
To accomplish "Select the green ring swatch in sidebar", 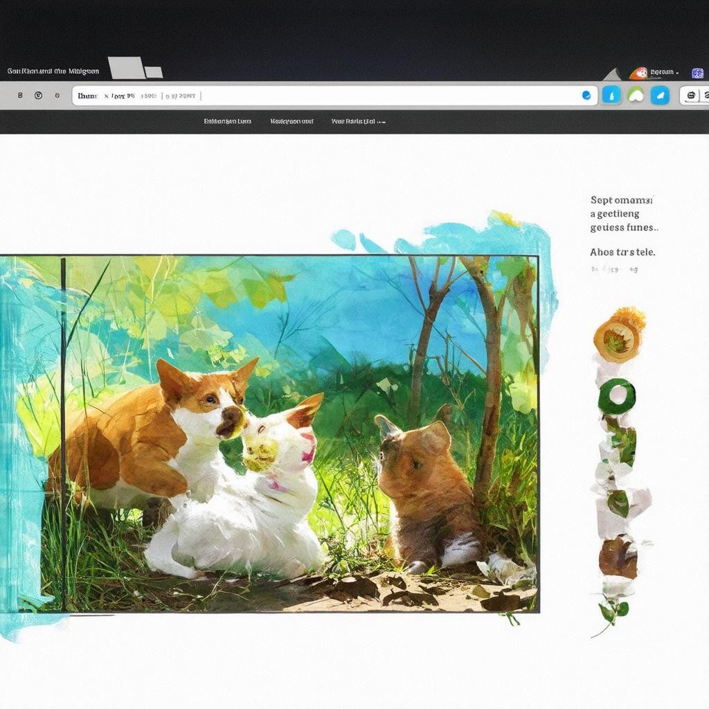I will tap(617, 395).
